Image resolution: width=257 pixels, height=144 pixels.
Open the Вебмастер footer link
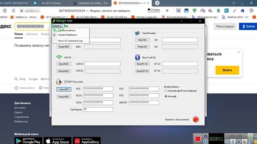[x=21, y=122]
